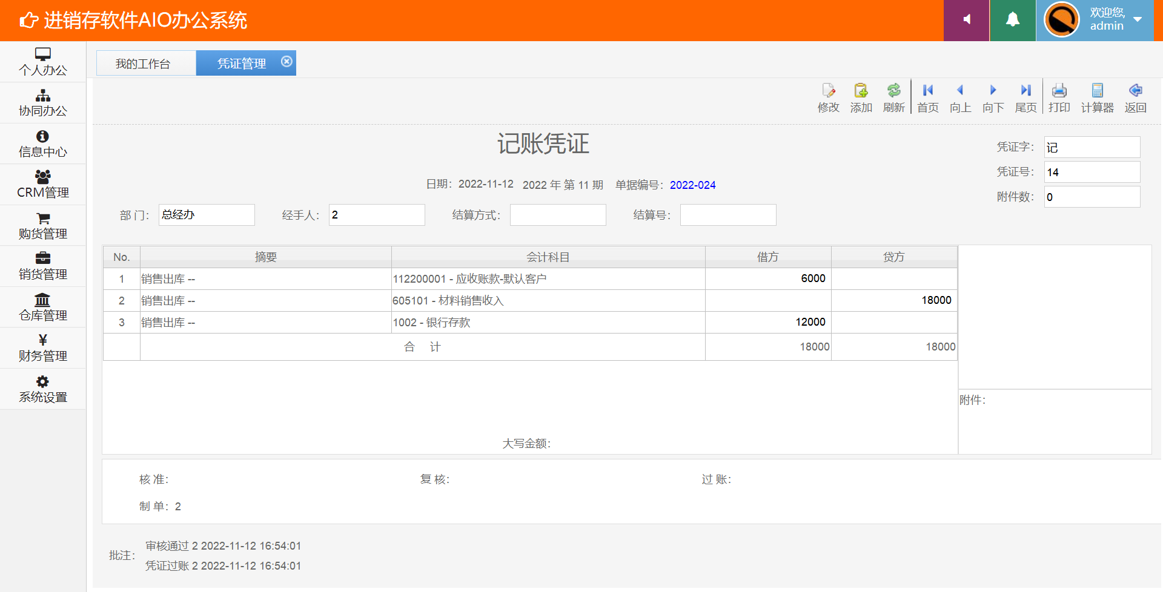Close the 凭证管理 tab

pyautogui.click(x=287, y=61)
